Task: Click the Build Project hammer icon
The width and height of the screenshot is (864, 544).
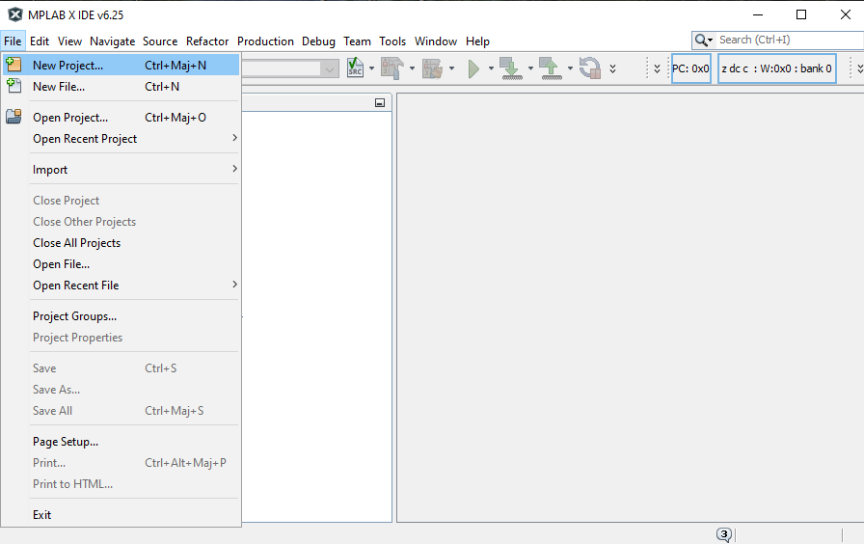Action: (391, 68)
